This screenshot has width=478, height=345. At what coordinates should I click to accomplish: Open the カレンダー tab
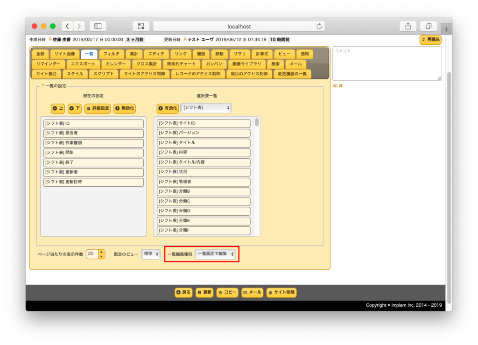click(x=116, y=64)
